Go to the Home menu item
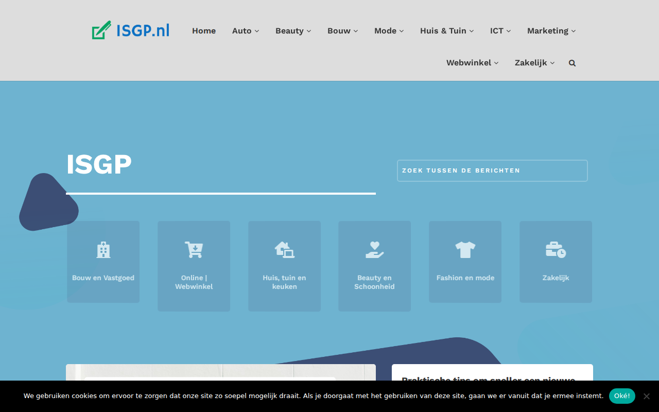This screenshot has width=659, height=412. (204, 31)
